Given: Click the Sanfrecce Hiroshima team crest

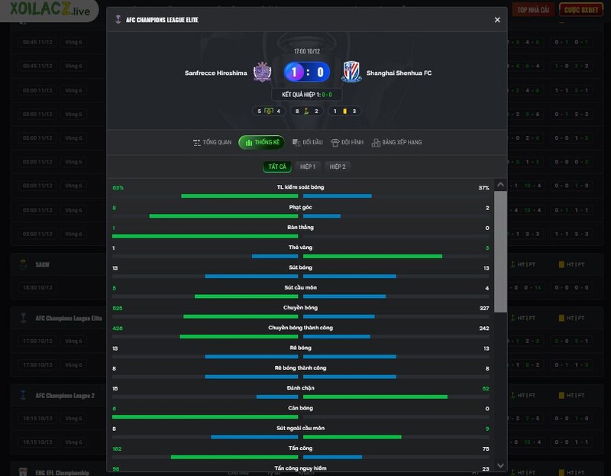Looking at the screenshot, I should point(263,72).
